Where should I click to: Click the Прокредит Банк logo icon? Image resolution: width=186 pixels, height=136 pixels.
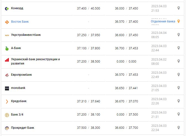7,128
